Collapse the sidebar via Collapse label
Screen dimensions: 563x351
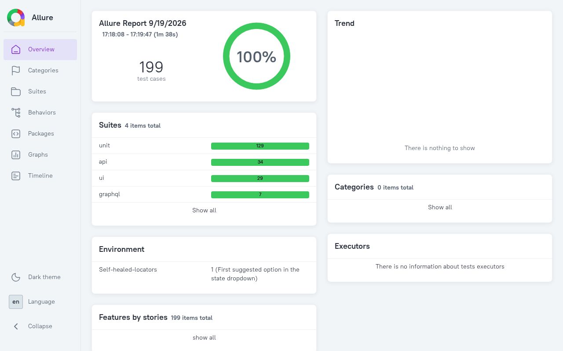pos(40,326)
